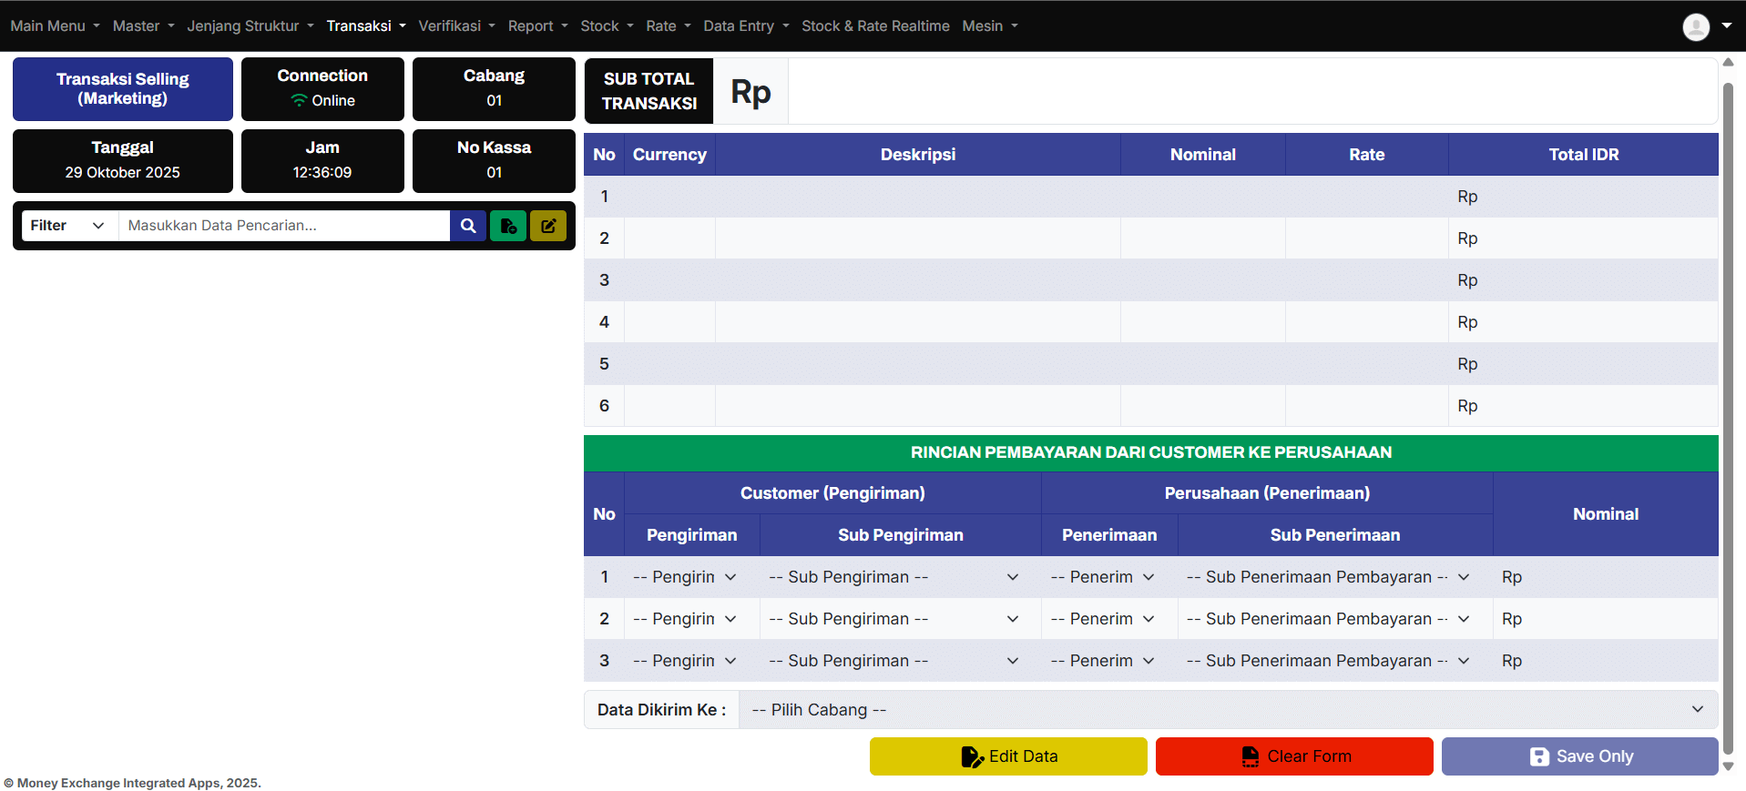Expand row 3 Sub Penerimaan Pembayaran dropdown
This screenshot has width=1746, height=791.
pos(1328,661)
